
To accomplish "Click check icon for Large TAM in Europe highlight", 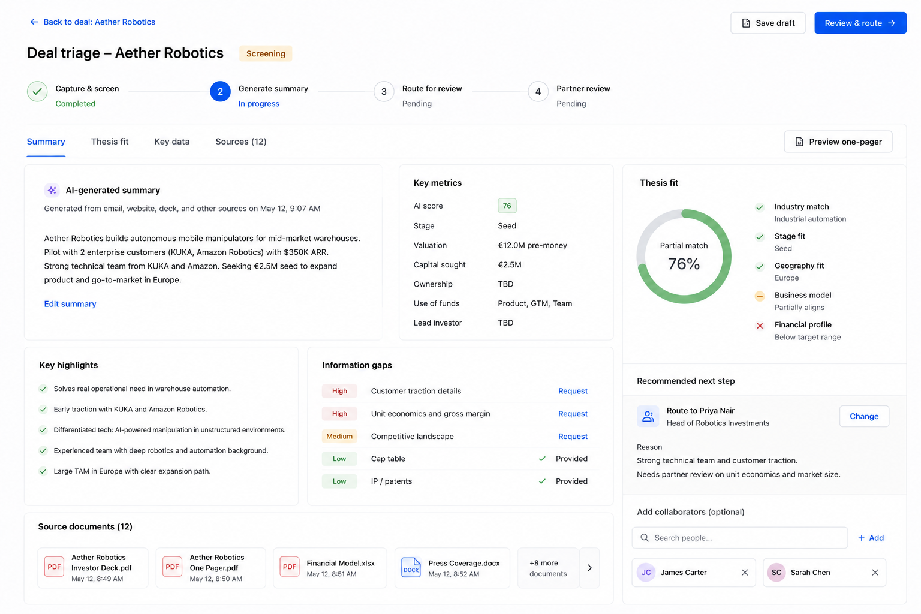I will tap(43, 471).
